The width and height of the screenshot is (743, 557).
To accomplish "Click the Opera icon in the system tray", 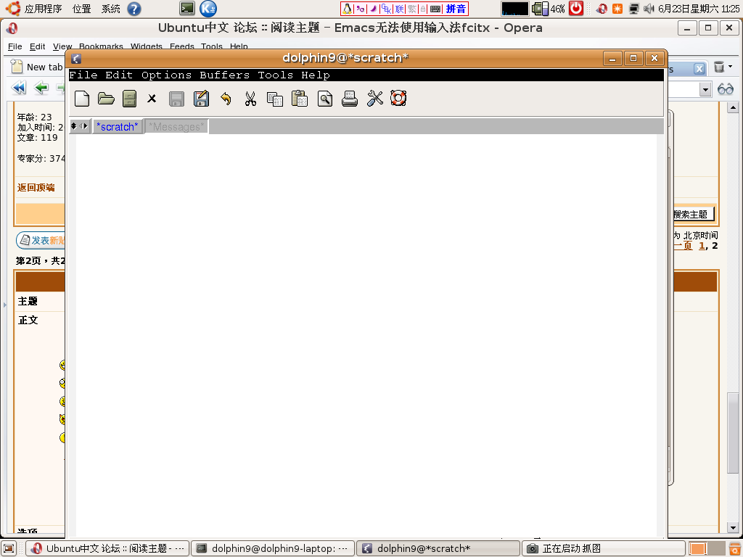I will 602,9.
